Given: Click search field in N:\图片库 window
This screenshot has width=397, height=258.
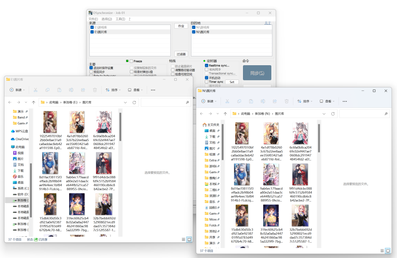Looking at the screenshot, I should click(x=364, y=114).
